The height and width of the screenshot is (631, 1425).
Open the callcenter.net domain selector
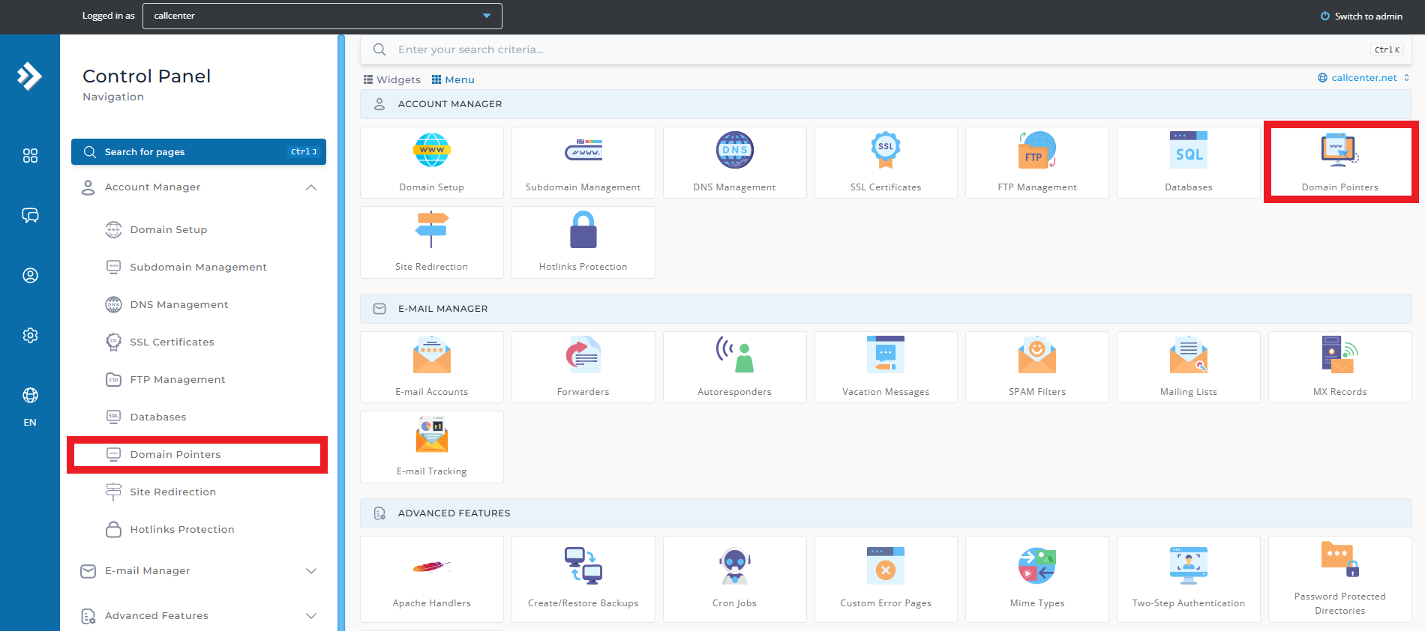tap(1363, 78)
